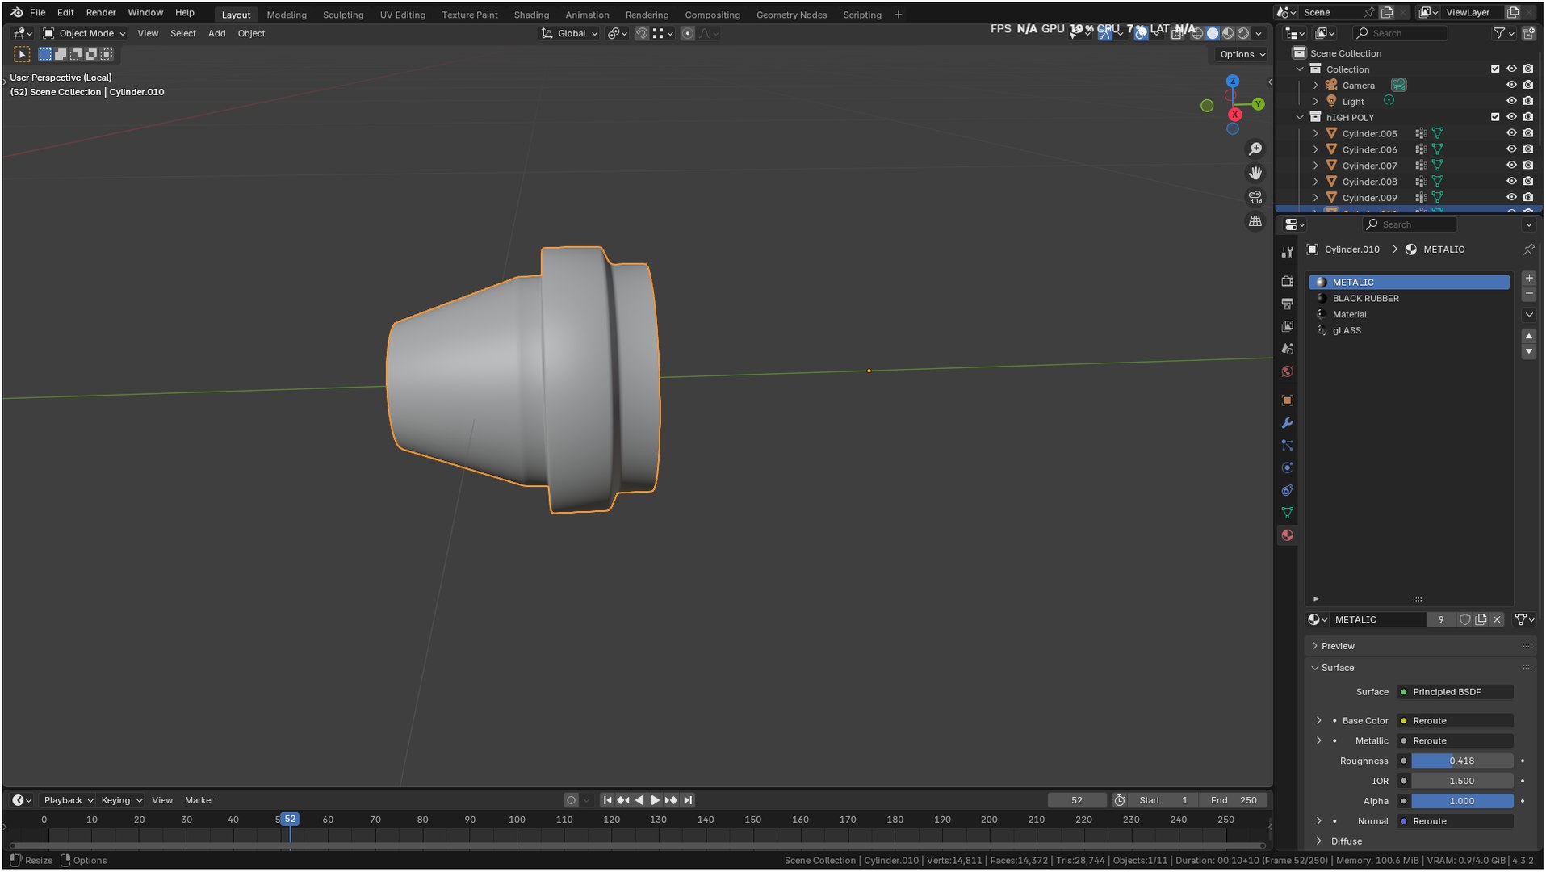Open the World properties tab

(x=1287, y=371)
